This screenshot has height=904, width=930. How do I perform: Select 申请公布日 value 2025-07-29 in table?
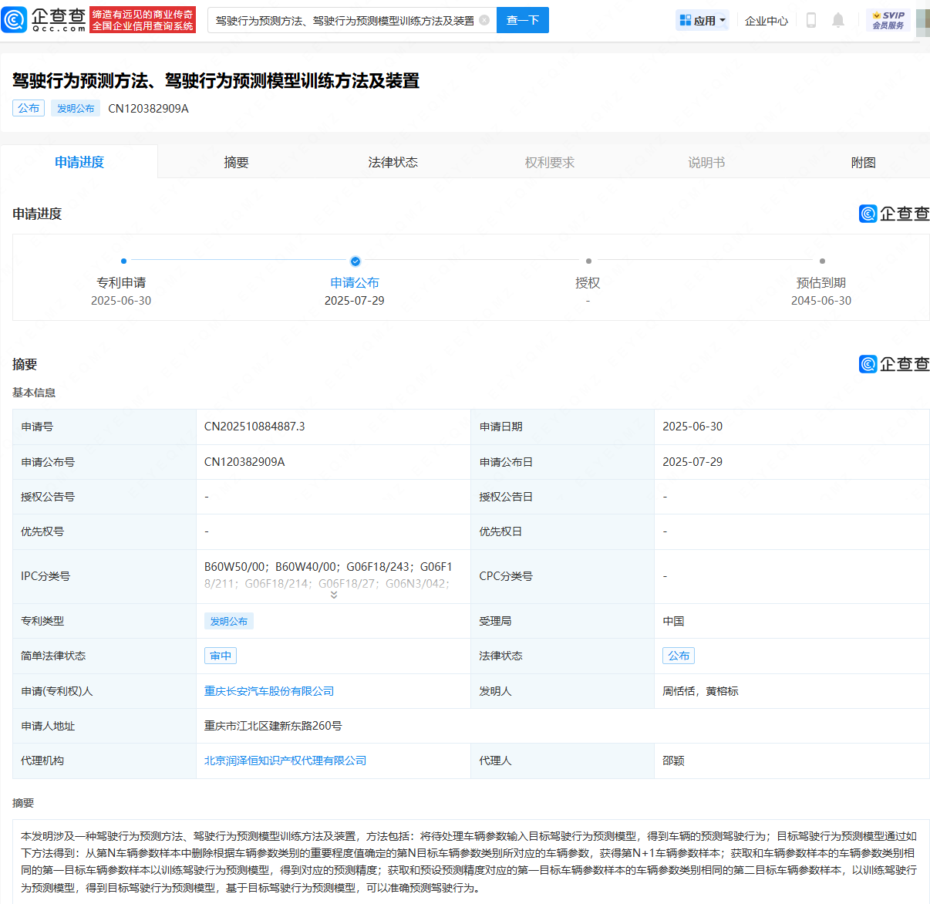click(692, 462)
